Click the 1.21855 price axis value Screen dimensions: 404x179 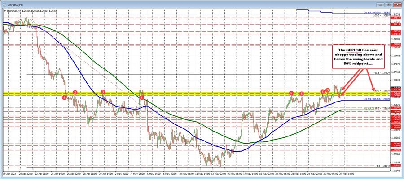(x=396, y=162)
